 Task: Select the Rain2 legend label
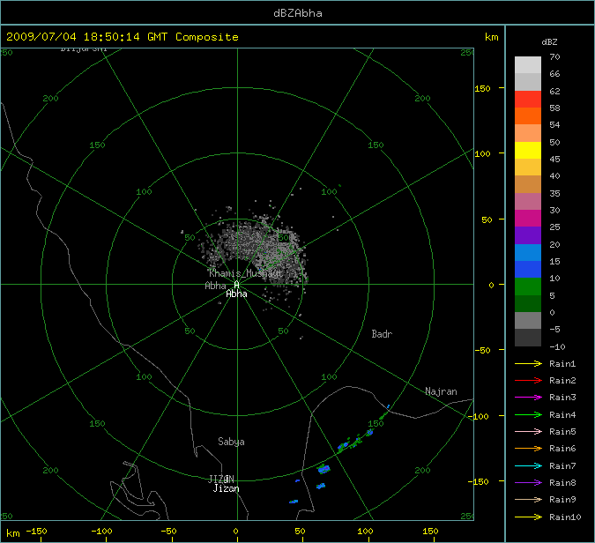tap(562, 380)
